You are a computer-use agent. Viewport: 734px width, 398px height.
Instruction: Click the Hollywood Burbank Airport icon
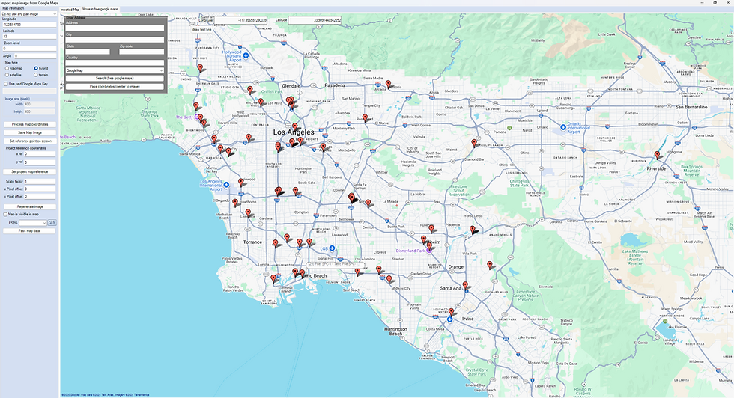(246, 55)
